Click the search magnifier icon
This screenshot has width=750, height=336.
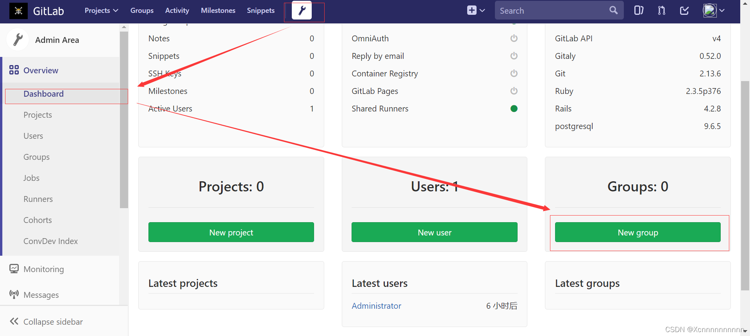point(613,11)
